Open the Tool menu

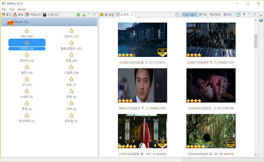point(12,9)
